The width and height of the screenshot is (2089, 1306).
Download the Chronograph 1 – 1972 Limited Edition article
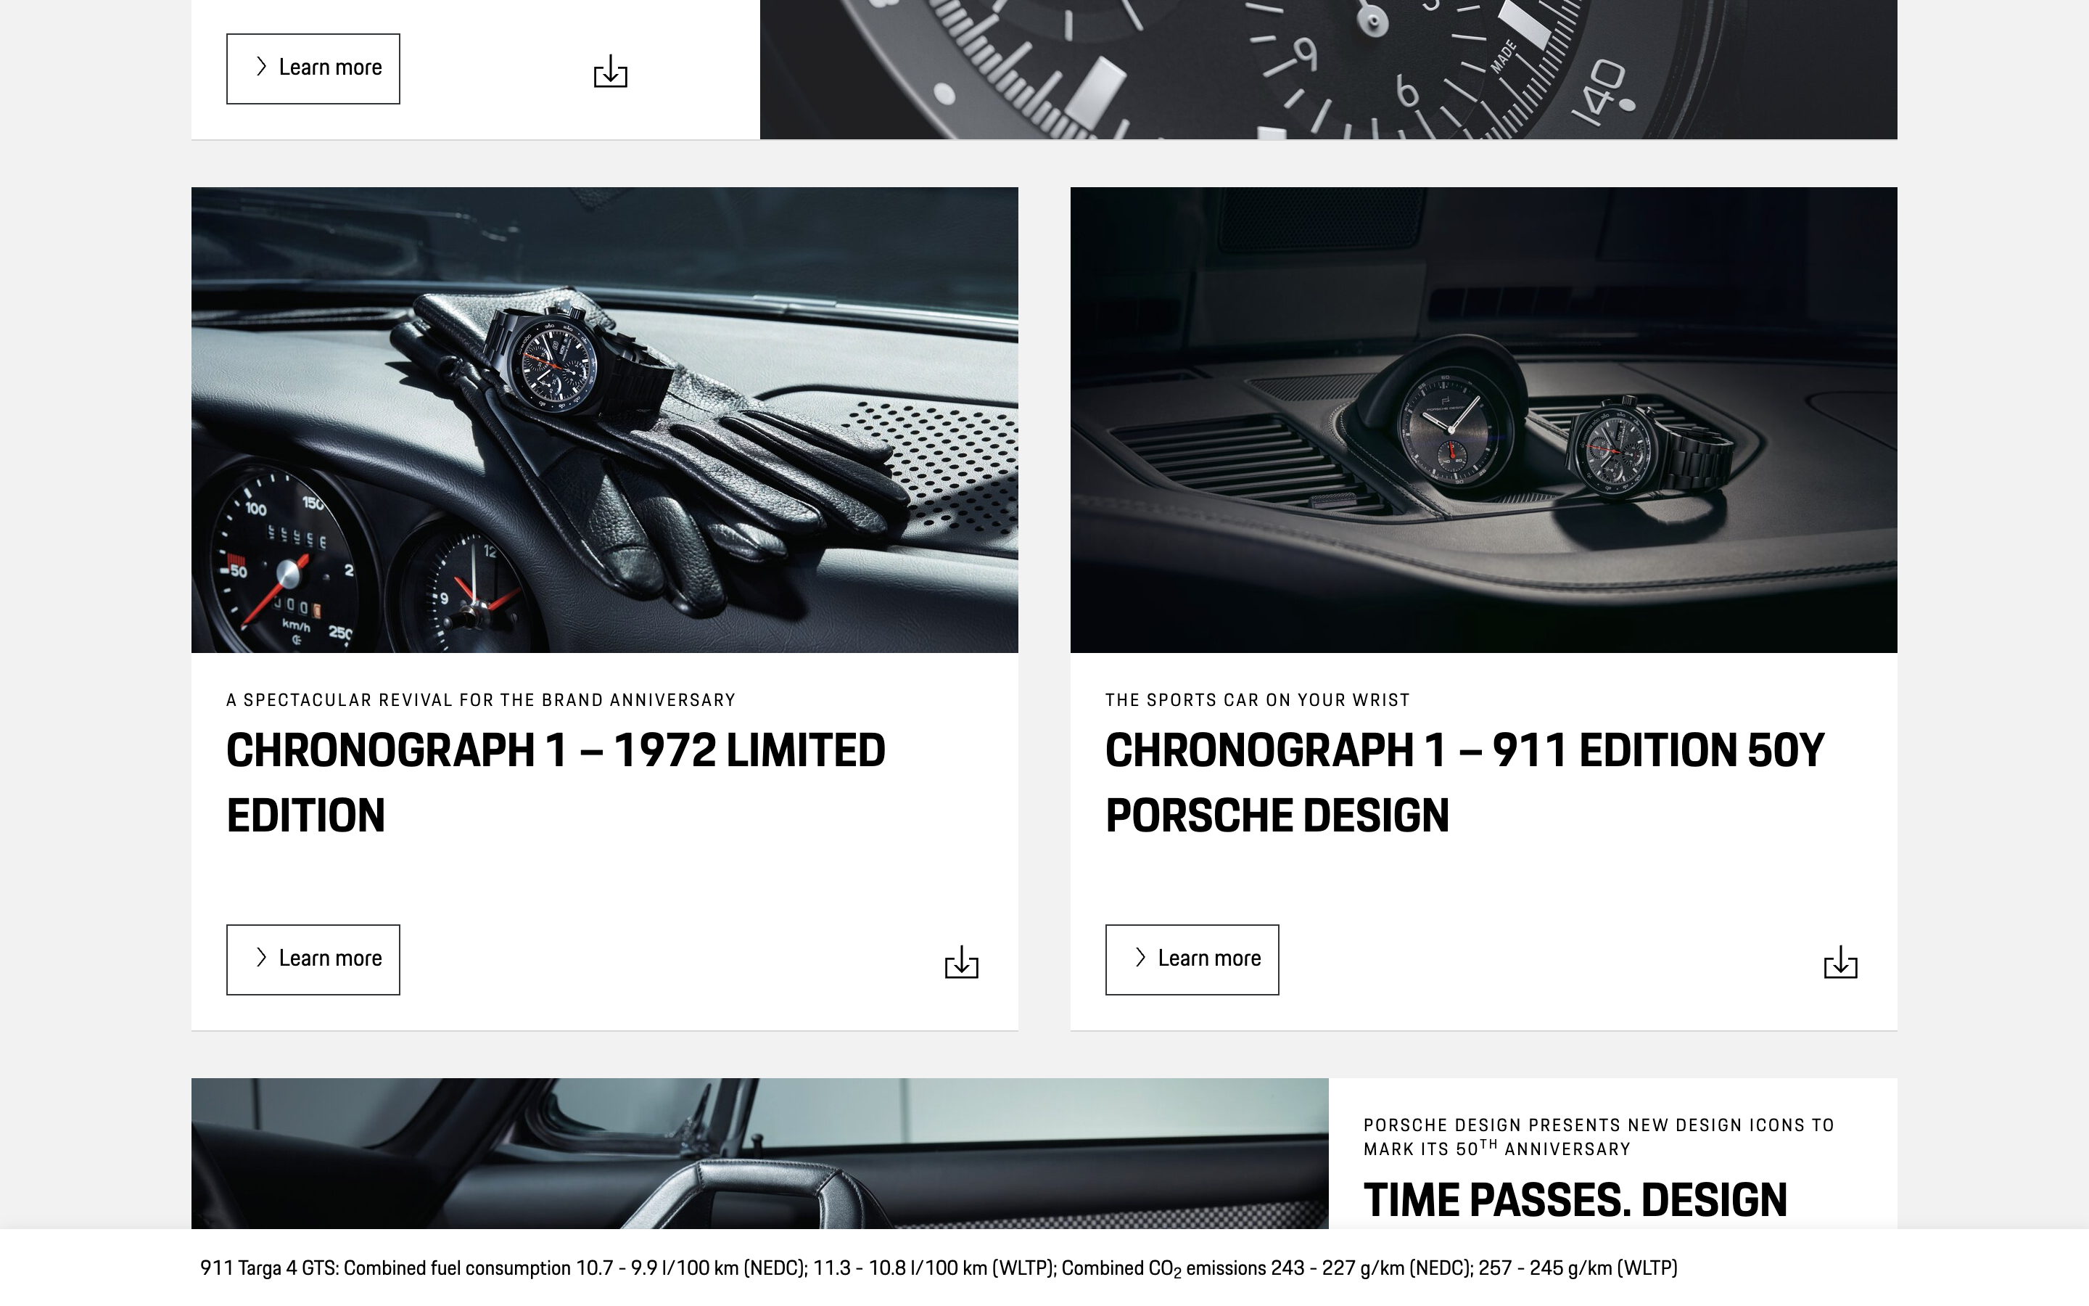tap(961, 961)
